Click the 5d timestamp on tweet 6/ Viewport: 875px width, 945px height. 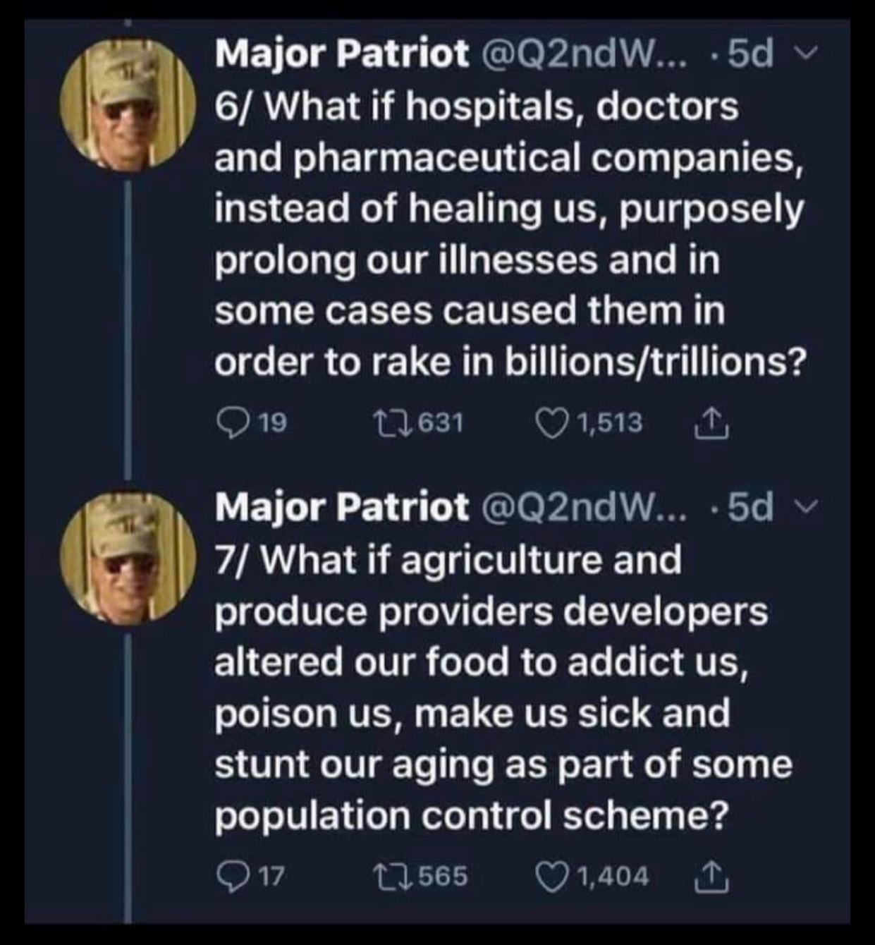click(750, 54)
